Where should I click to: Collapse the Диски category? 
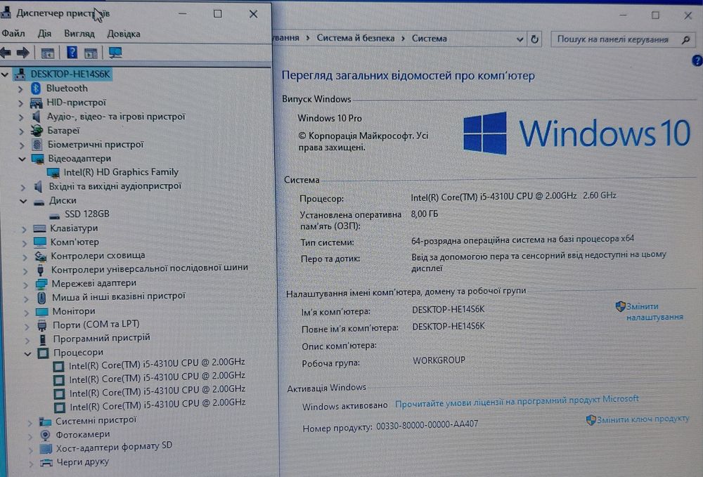coord(23,201)
